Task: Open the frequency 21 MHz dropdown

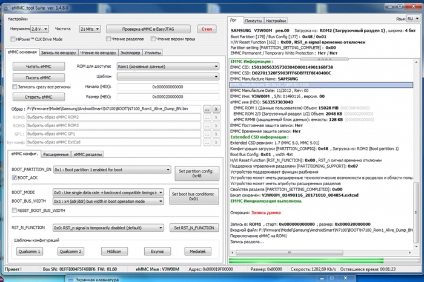Action: click(x=89, y=28)
